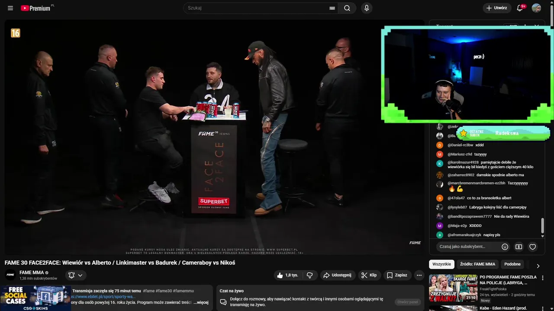Open the chat emoji picker icon

(505, 247)
